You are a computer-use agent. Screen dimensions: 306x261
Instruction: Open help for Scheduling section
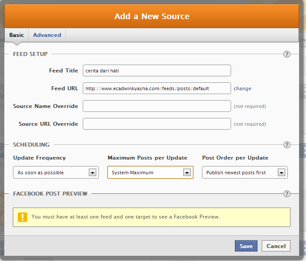point(286,145)
